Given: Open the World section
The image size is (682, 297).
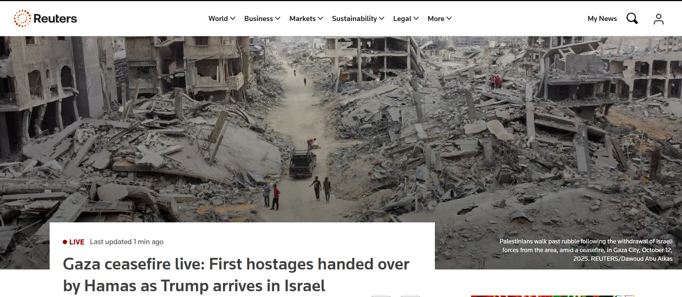Looking at the screenshot, I should click(218, 18).
